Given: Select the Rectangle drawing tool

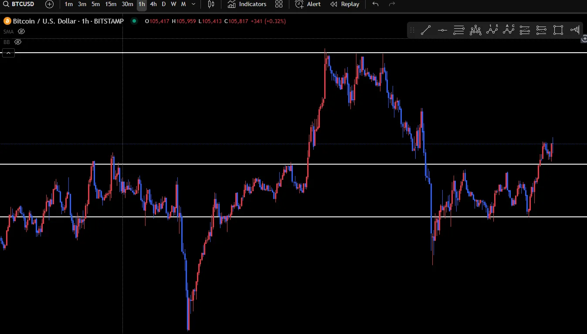Looking at the screenshot, I should [558, 30].
